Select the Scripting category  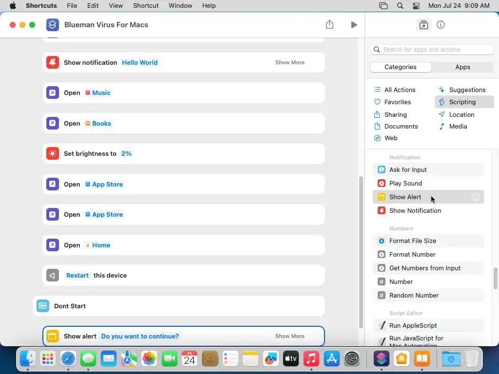click(x=464, y=102)
